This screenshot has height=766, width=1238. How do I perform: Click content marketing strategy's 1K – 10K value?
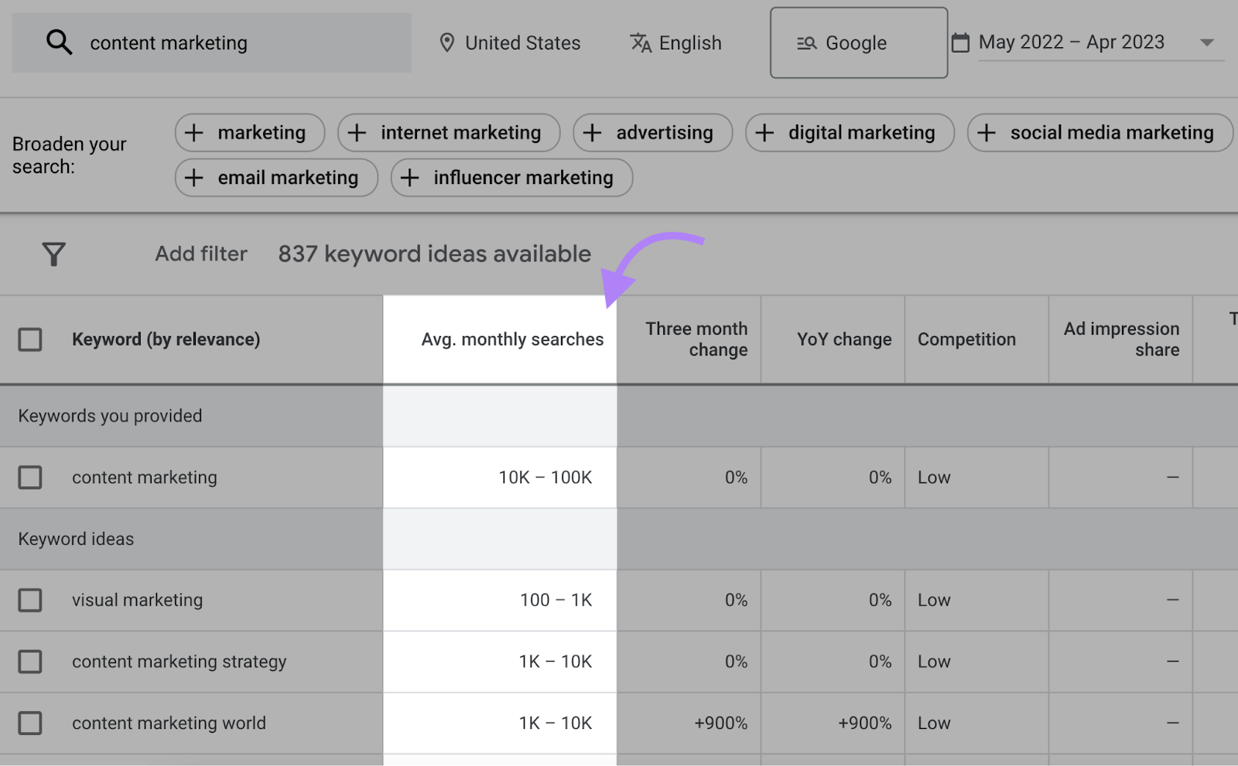pos(556,661)
